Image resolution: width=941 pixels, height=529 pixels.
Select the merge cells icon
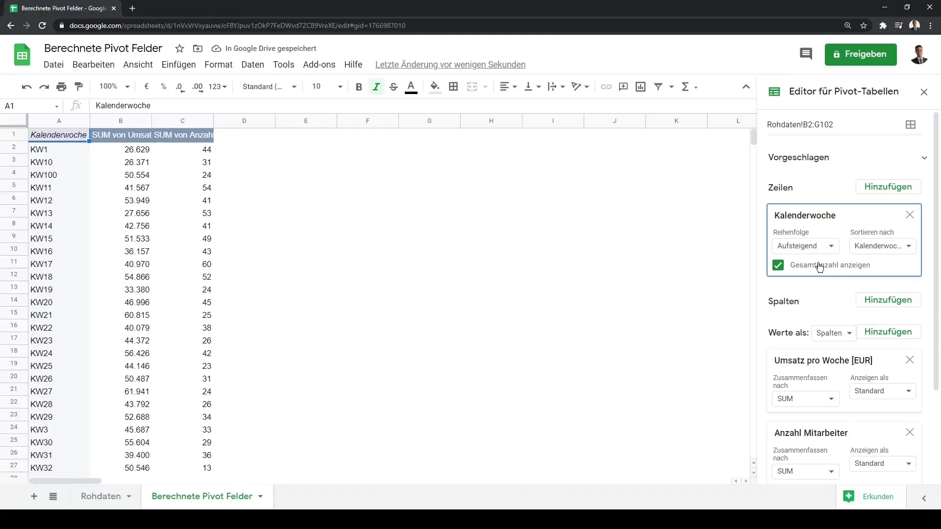coord(471,86)
